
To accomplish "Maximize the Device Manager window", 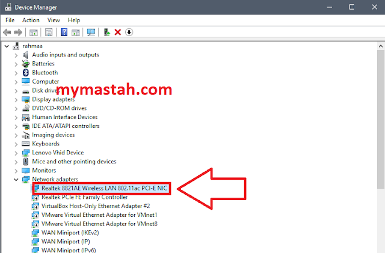I will tap(351, 7).
